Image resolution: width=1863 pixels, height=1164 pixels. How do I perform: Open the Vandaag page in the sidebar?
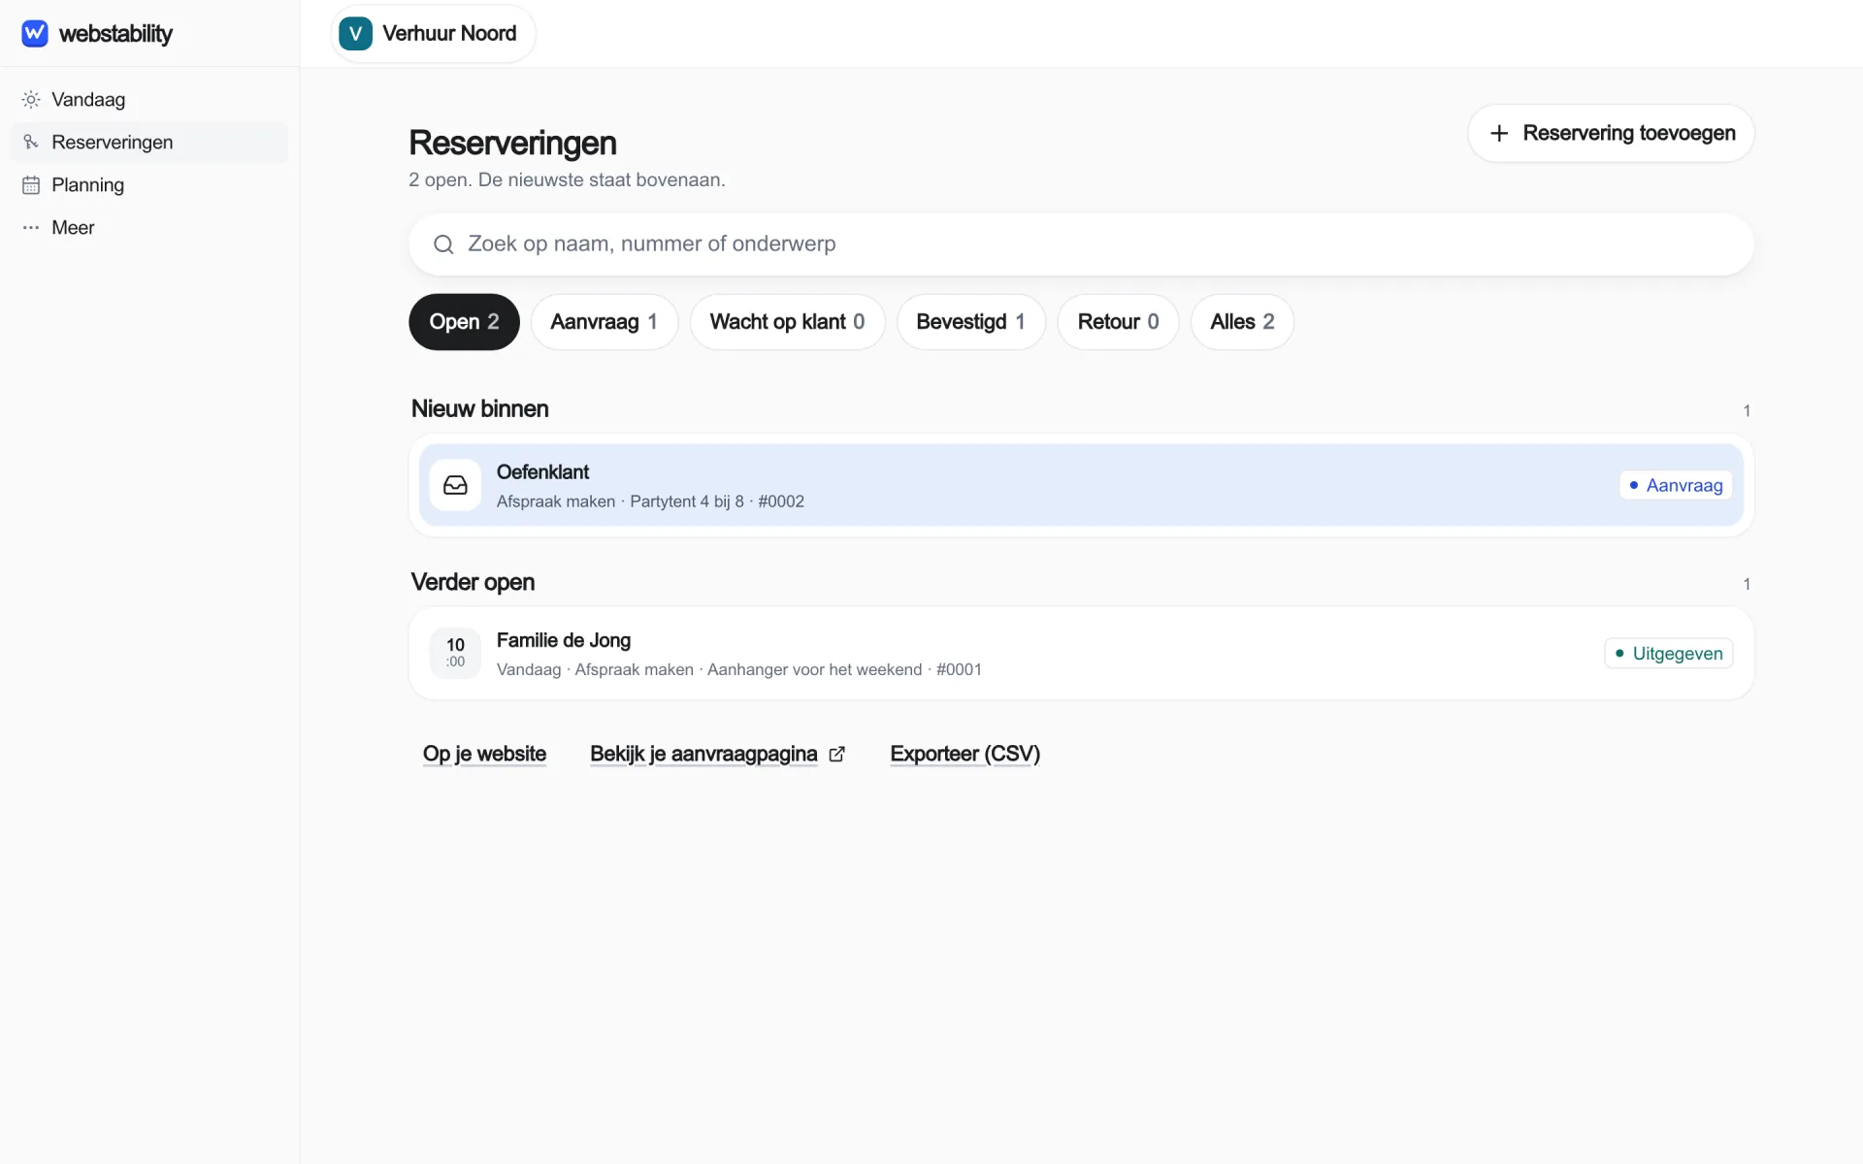coord(149,100)
